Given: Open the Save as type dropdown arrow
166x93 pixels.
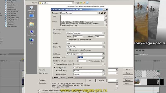Looking at the screenshot, I should pyautogui.click(x=117, y=73).
